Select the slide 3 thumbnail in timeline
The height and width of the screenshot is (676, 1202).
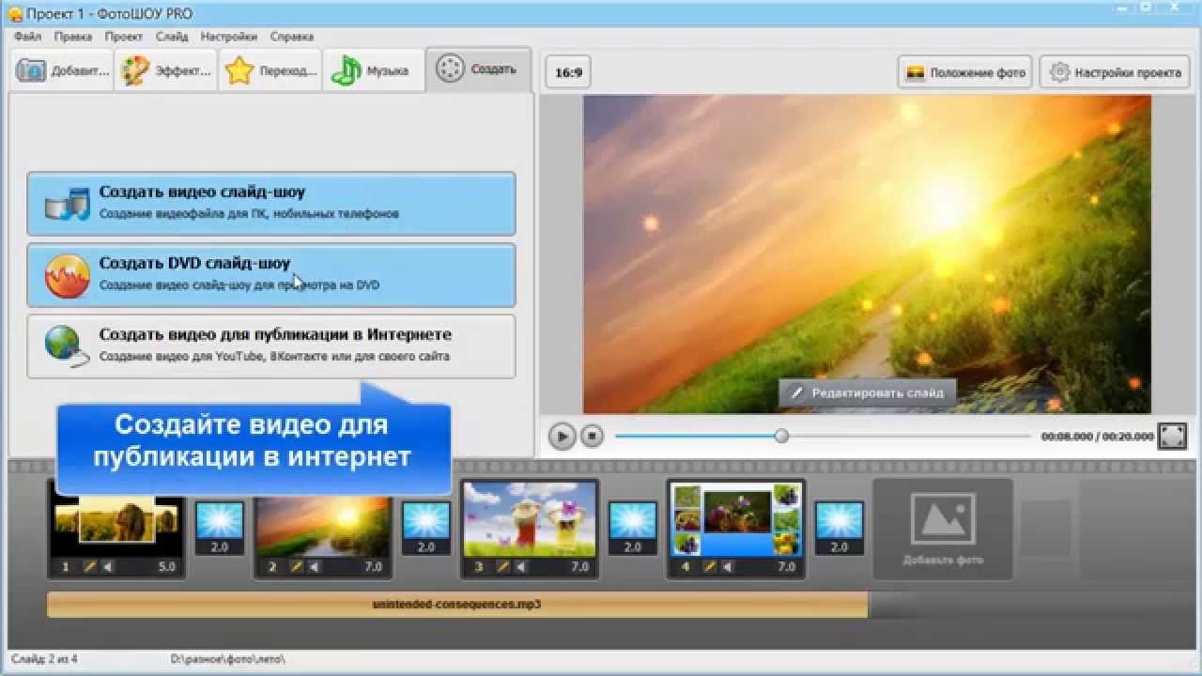(531, 519)
